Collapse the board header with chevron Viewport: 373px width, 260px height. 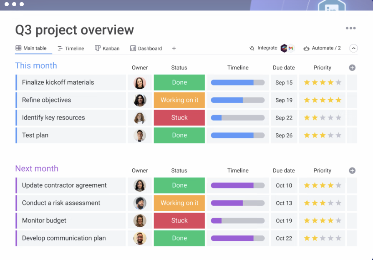coord(353,48)
